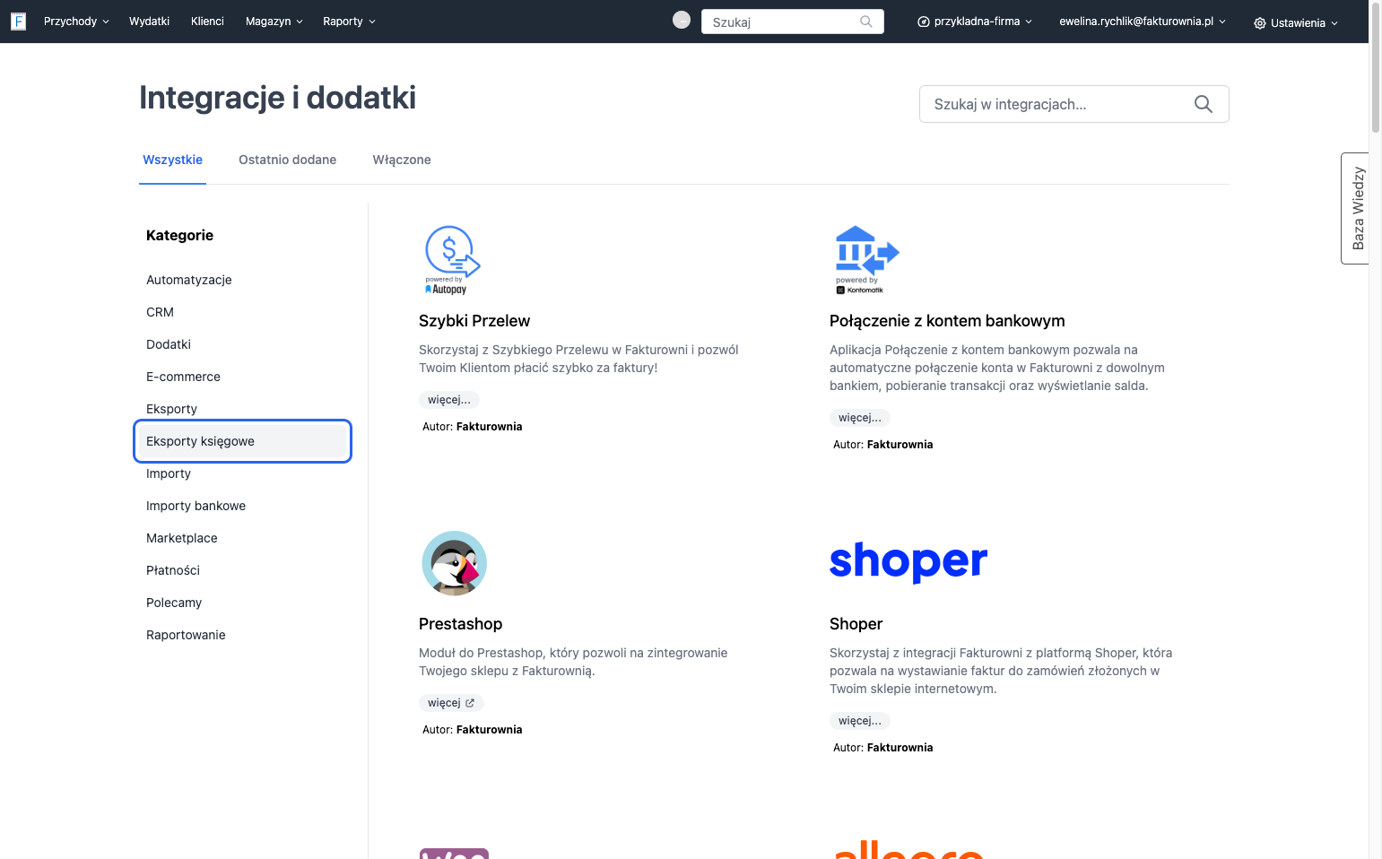Expand the Ustawienia dropdown
The height and width of the screenshot is (859, 1382).
(1296, 23)
